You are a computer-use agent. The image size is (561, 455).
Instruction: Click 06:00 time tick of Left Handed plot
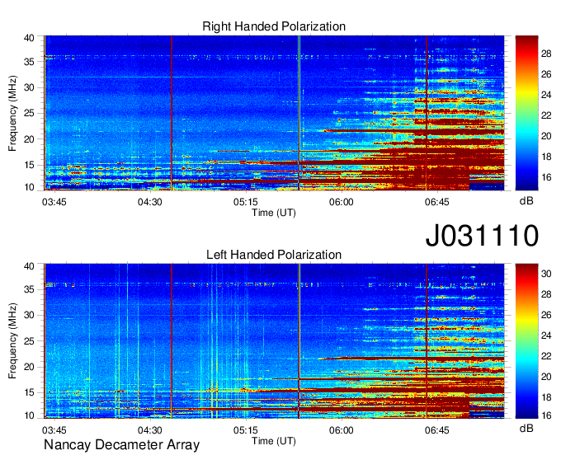coord(342,430)
